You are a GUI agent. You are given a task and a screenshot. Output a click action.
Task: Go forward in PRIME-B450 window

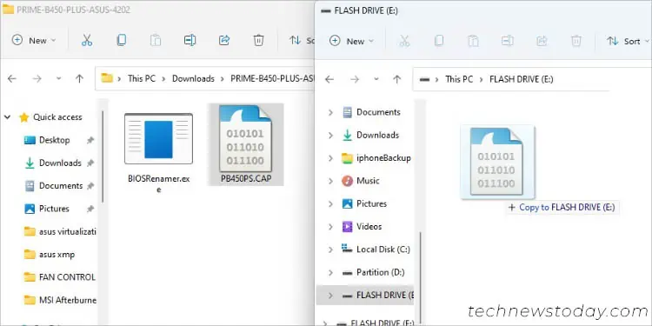tap(37, 78)
